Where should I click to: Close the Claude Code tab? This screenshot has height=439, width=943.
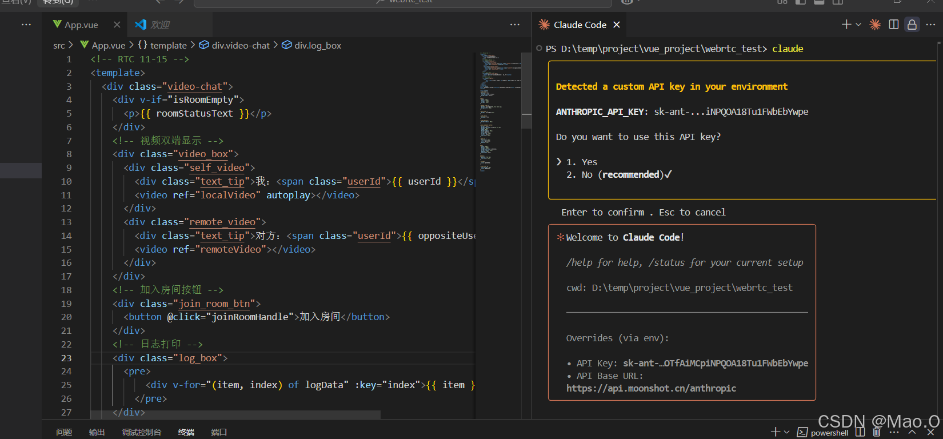617,25
